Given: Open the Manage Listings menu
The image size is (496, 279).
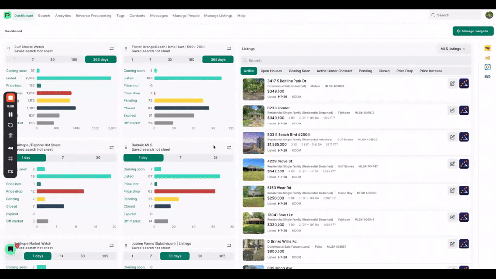Looking at the screenshot, I should pyautogui.click(x=218, y=15).
